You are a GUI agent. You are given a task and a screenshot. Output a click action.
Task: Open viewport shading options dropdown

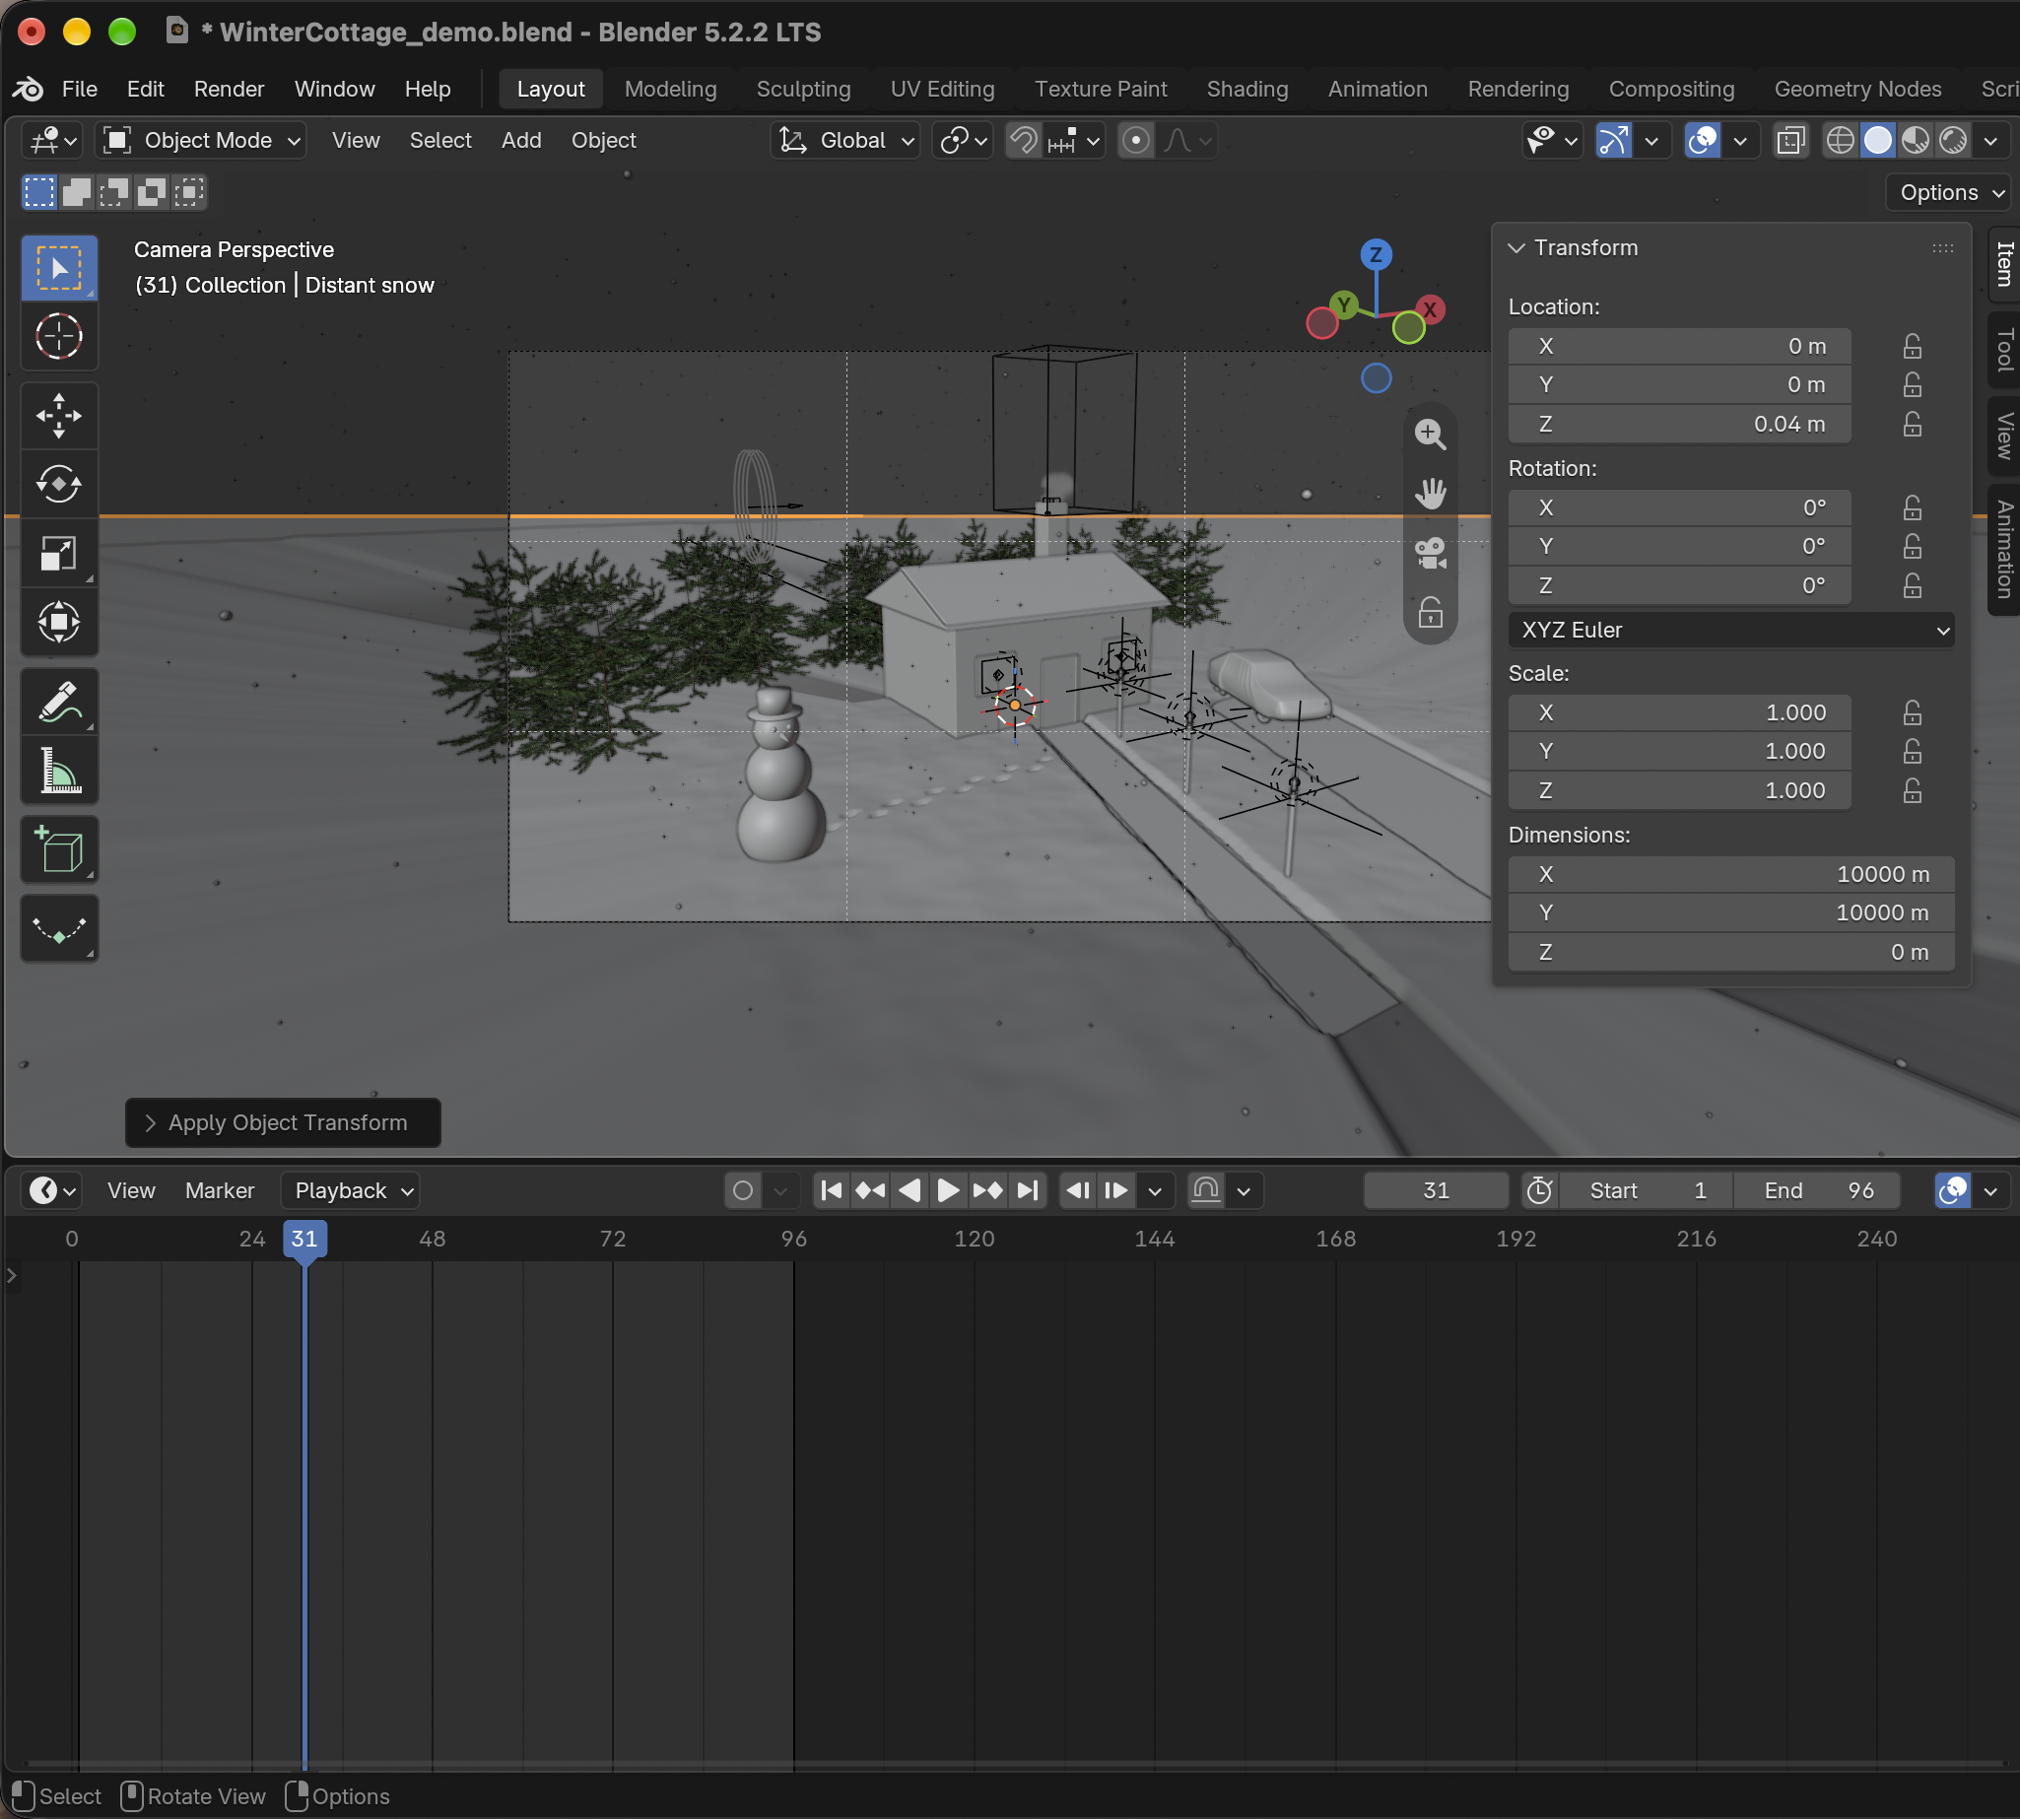[x=1991, y=140]
